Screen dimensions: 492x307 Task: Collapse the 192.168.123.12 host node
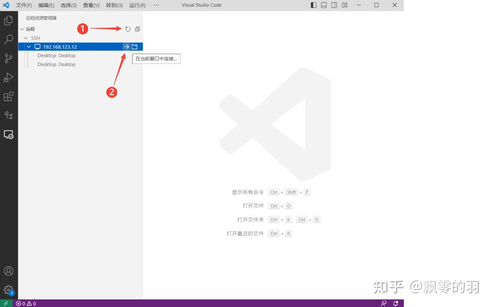(x=29, y=47)
